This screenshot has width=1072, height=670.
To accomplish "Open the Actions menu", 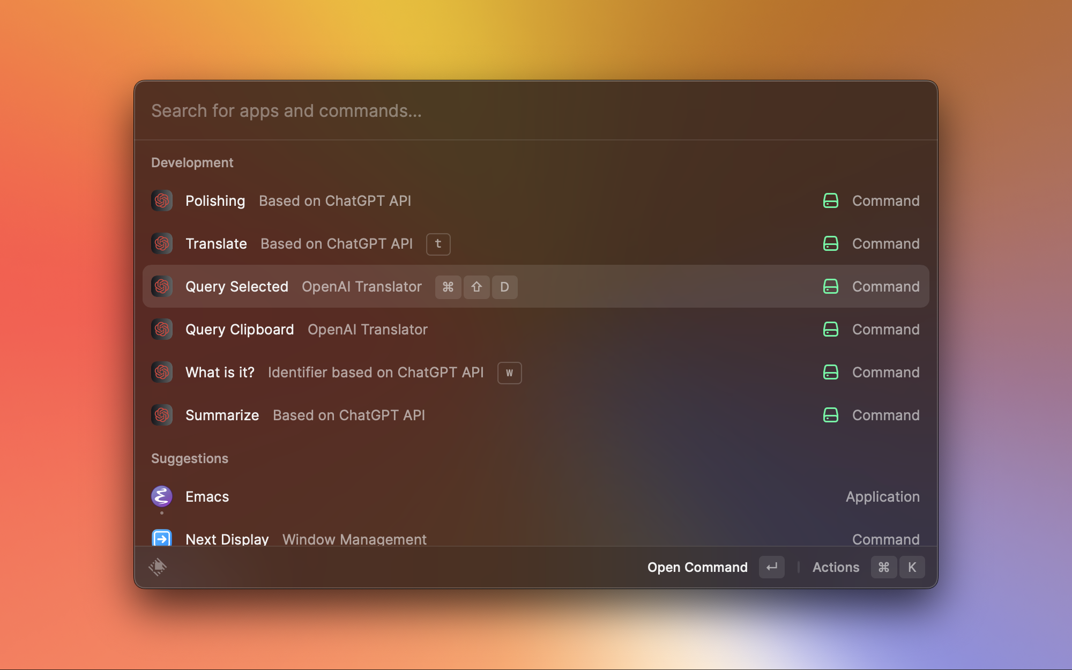I will [x=836, y=567].
